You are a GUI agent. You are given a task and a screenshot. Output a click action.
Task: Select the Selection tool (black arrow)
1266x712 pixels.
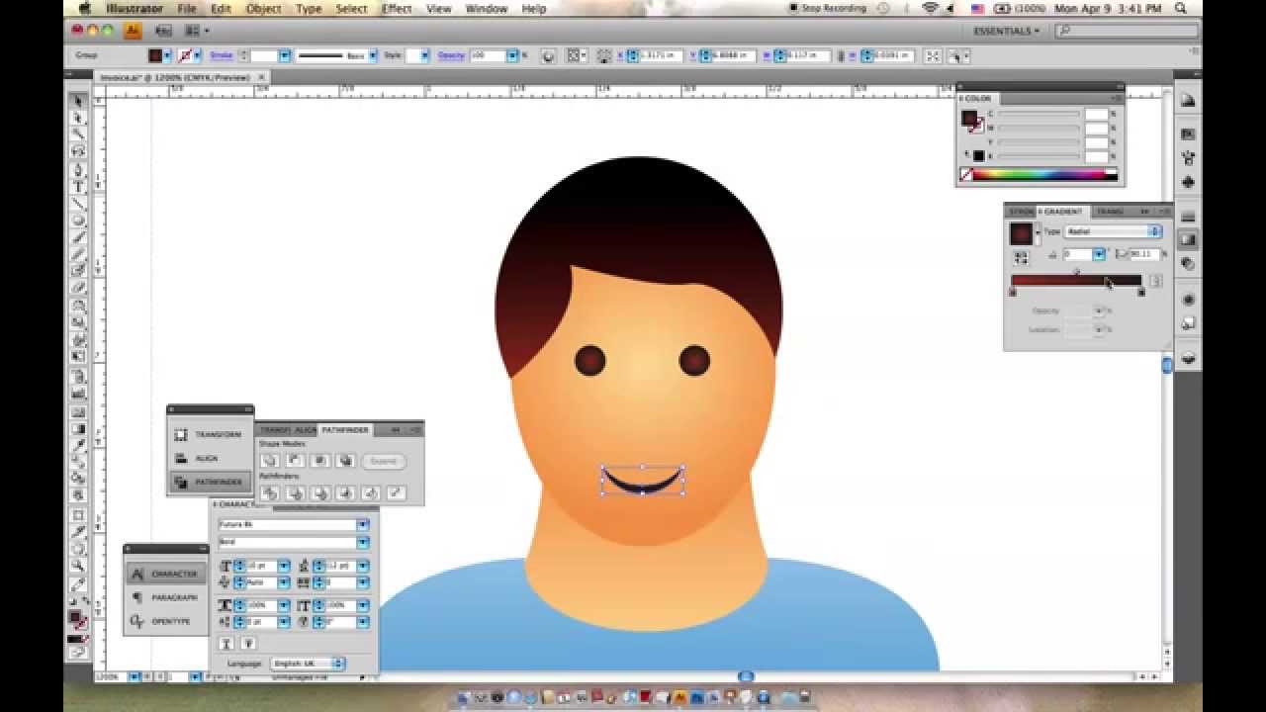78,100
